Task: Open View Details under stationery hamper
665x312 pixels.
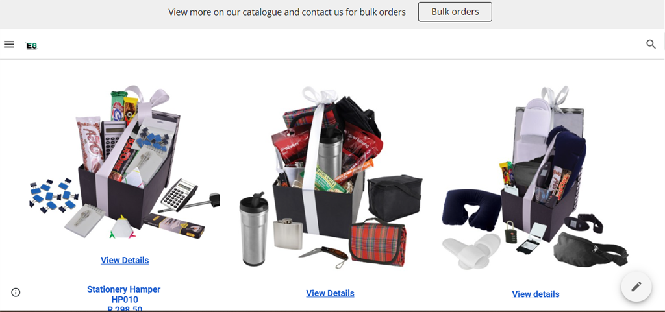Action: (x=125, y=260)
